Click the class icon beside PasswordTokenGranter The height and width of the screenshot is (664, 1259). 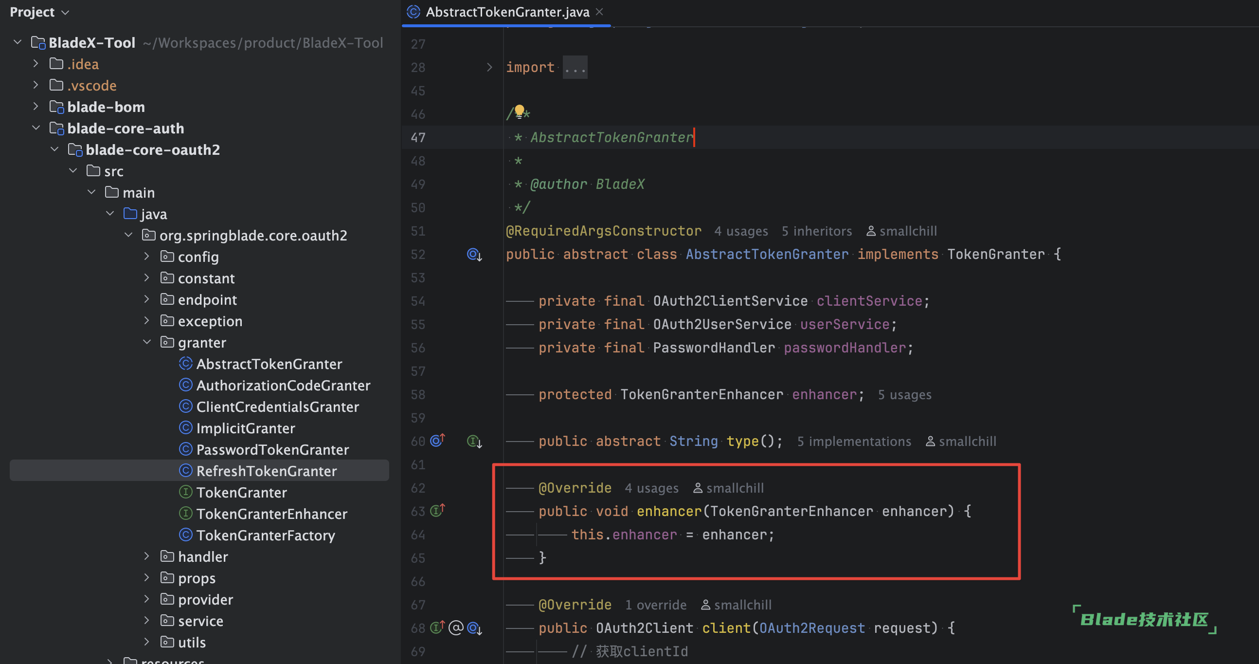(186, 449)
